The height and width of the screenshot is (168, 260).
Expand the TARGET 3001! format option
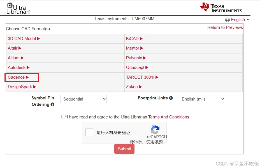[142, 77]
